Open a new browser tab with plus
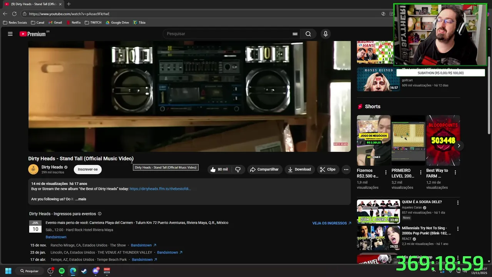This screenshot has height=277, width=492. click(69, 4)
